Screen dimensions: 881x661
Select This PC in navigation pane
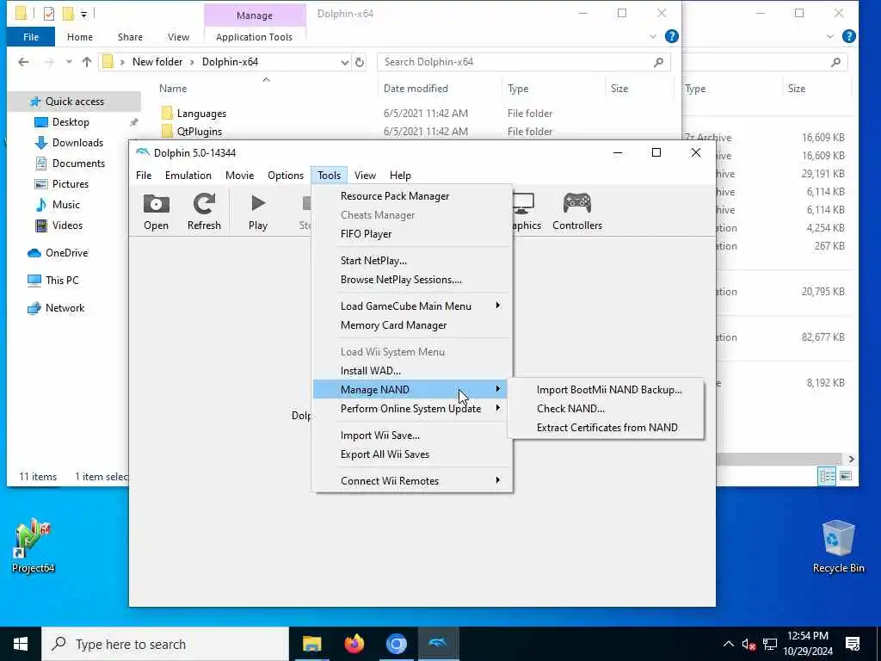coord(62,280)
